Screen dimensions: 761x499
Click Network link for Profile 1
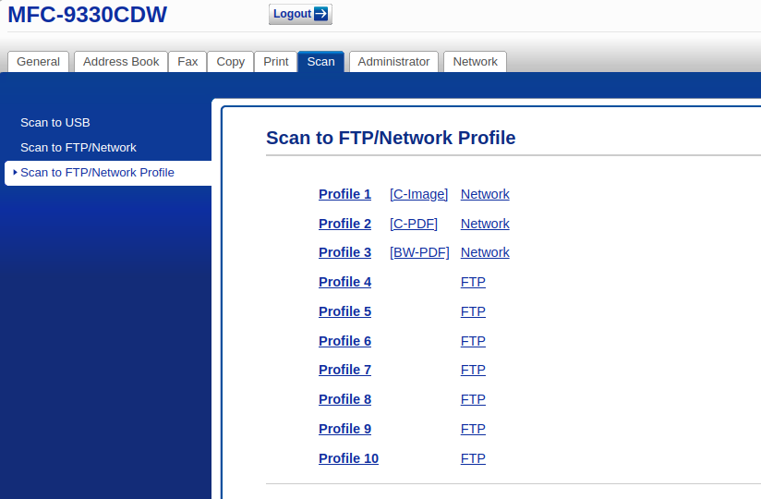pyautogui.click(x=485, y=194)
